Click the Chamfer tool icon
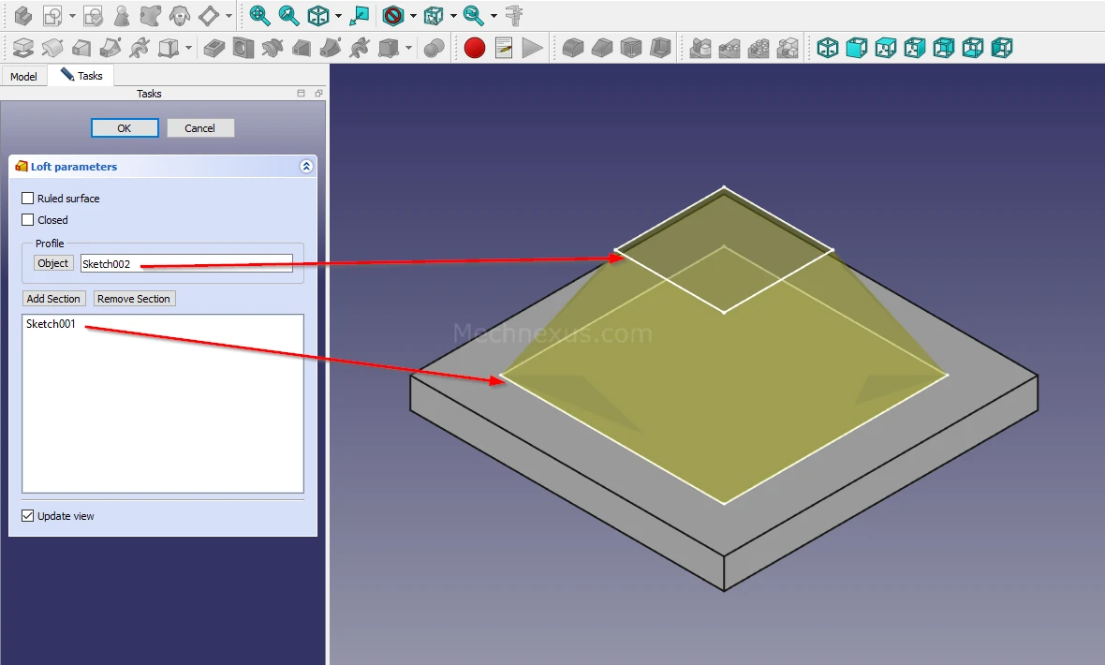Image resolution: width=1105 pixels, height=665 pixels. click(x=601, y=48)
